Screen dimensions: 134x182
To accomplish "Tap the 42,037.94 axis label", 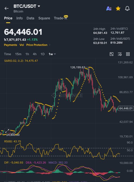I will 126,122.
